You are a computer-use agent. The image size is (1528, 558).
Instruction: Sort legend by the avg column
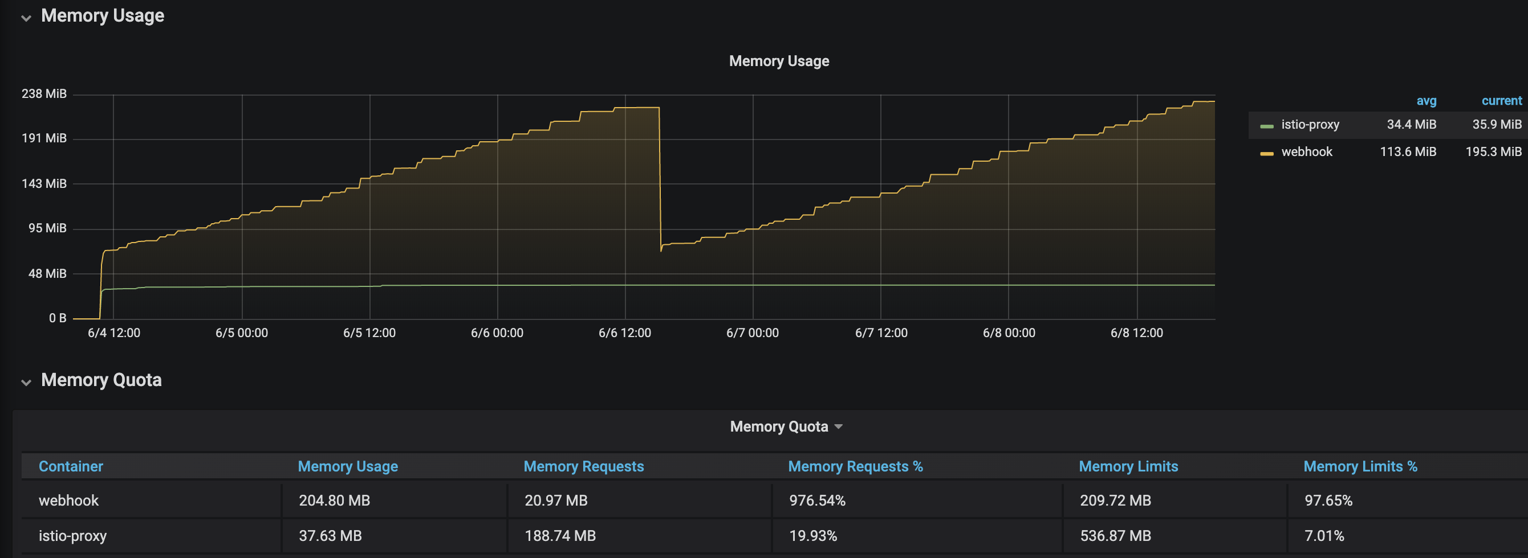1427,101
